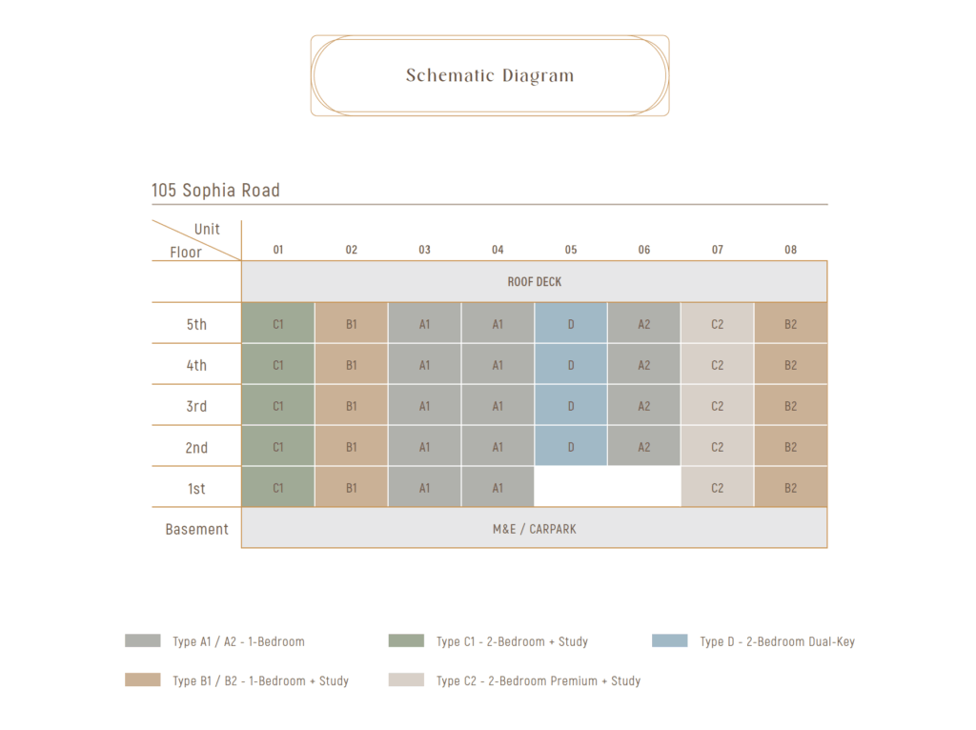Click the blue Type D legend swatch
Viewport: 976px width, 730px height.
(669, 641)
